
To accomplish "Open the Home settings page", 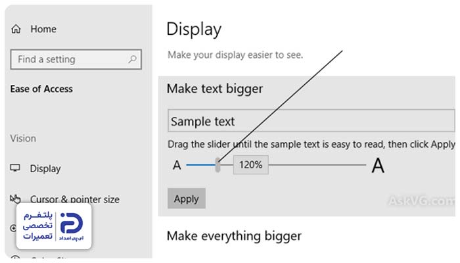I will point(43,29).
